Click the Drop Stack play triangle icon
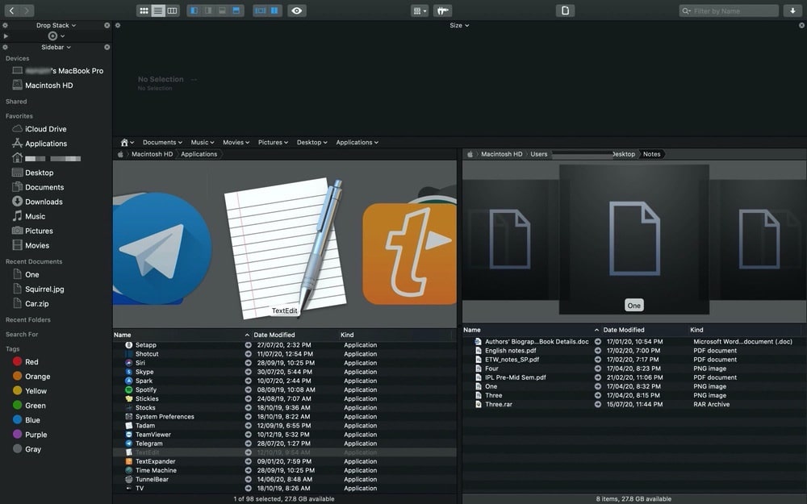 [x=6, y=36]
